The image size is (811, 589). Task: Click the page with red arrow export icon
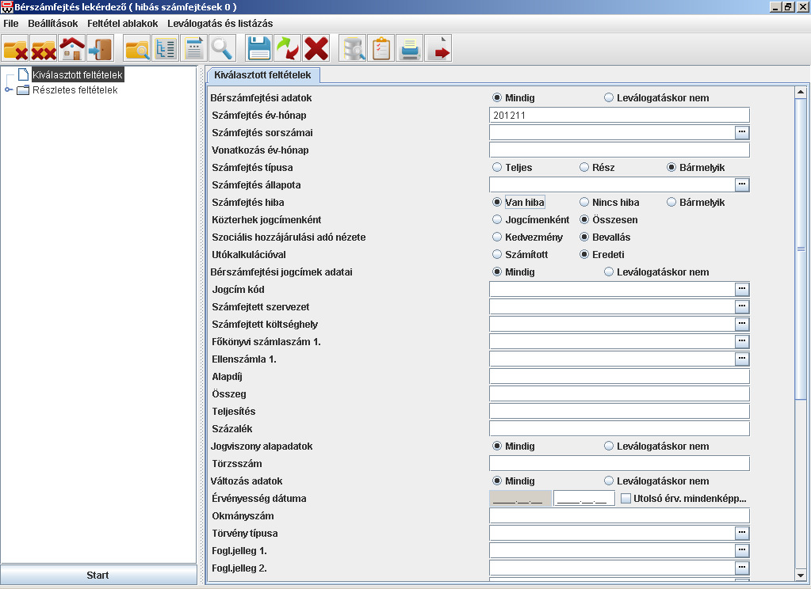coord(438,48)
